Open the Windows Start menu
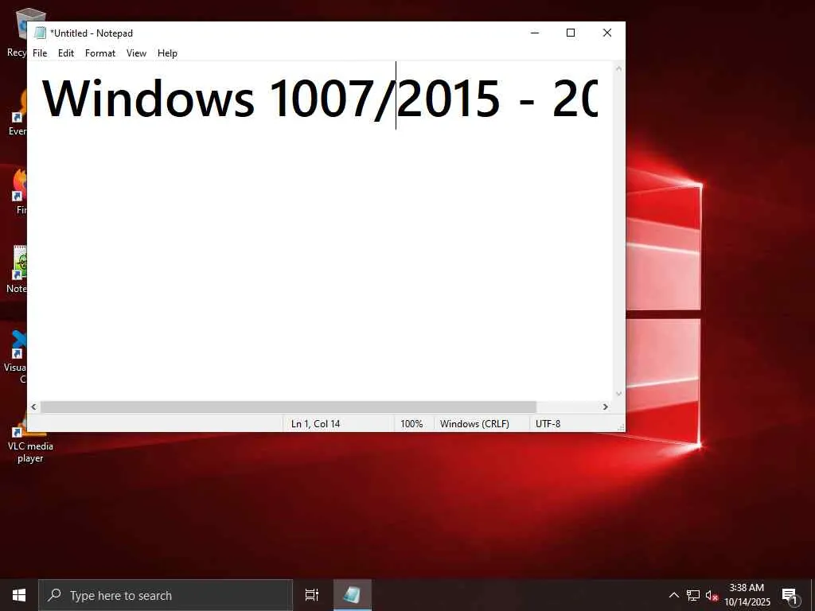815x611 pixels. coord(19,595)
